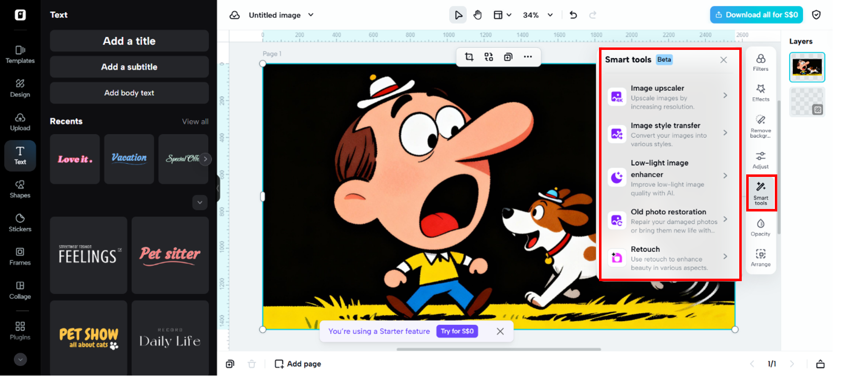This screenshot has height=376, width=841.
Task: Expand more sidebar options at bottom
Action: point(20,360)
